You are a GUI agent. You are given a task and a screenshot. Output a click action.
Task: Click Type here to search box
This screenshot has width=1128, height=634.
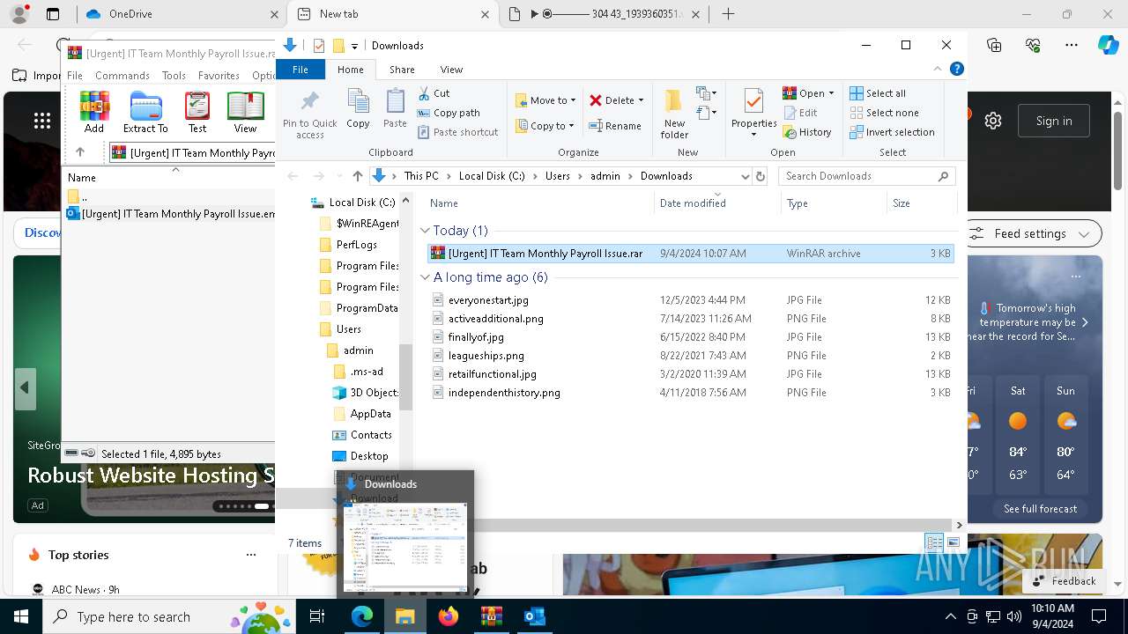pos(169,616)
